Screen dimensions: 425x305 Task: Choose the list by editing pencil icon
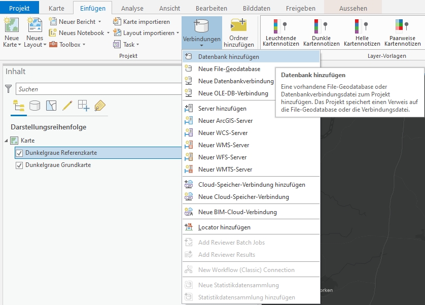click(67, 106)
